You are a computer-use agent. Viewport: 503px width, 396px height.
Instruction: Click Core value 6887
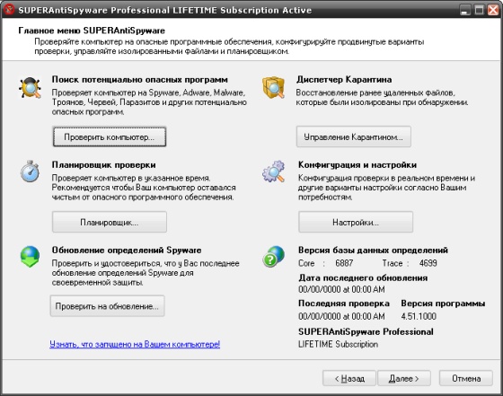[x=344, y=263]
